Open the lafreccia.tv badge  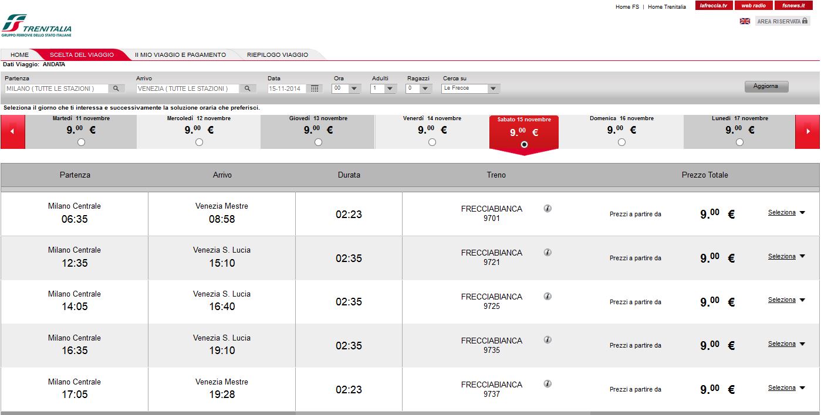click(x=714, y=6)
